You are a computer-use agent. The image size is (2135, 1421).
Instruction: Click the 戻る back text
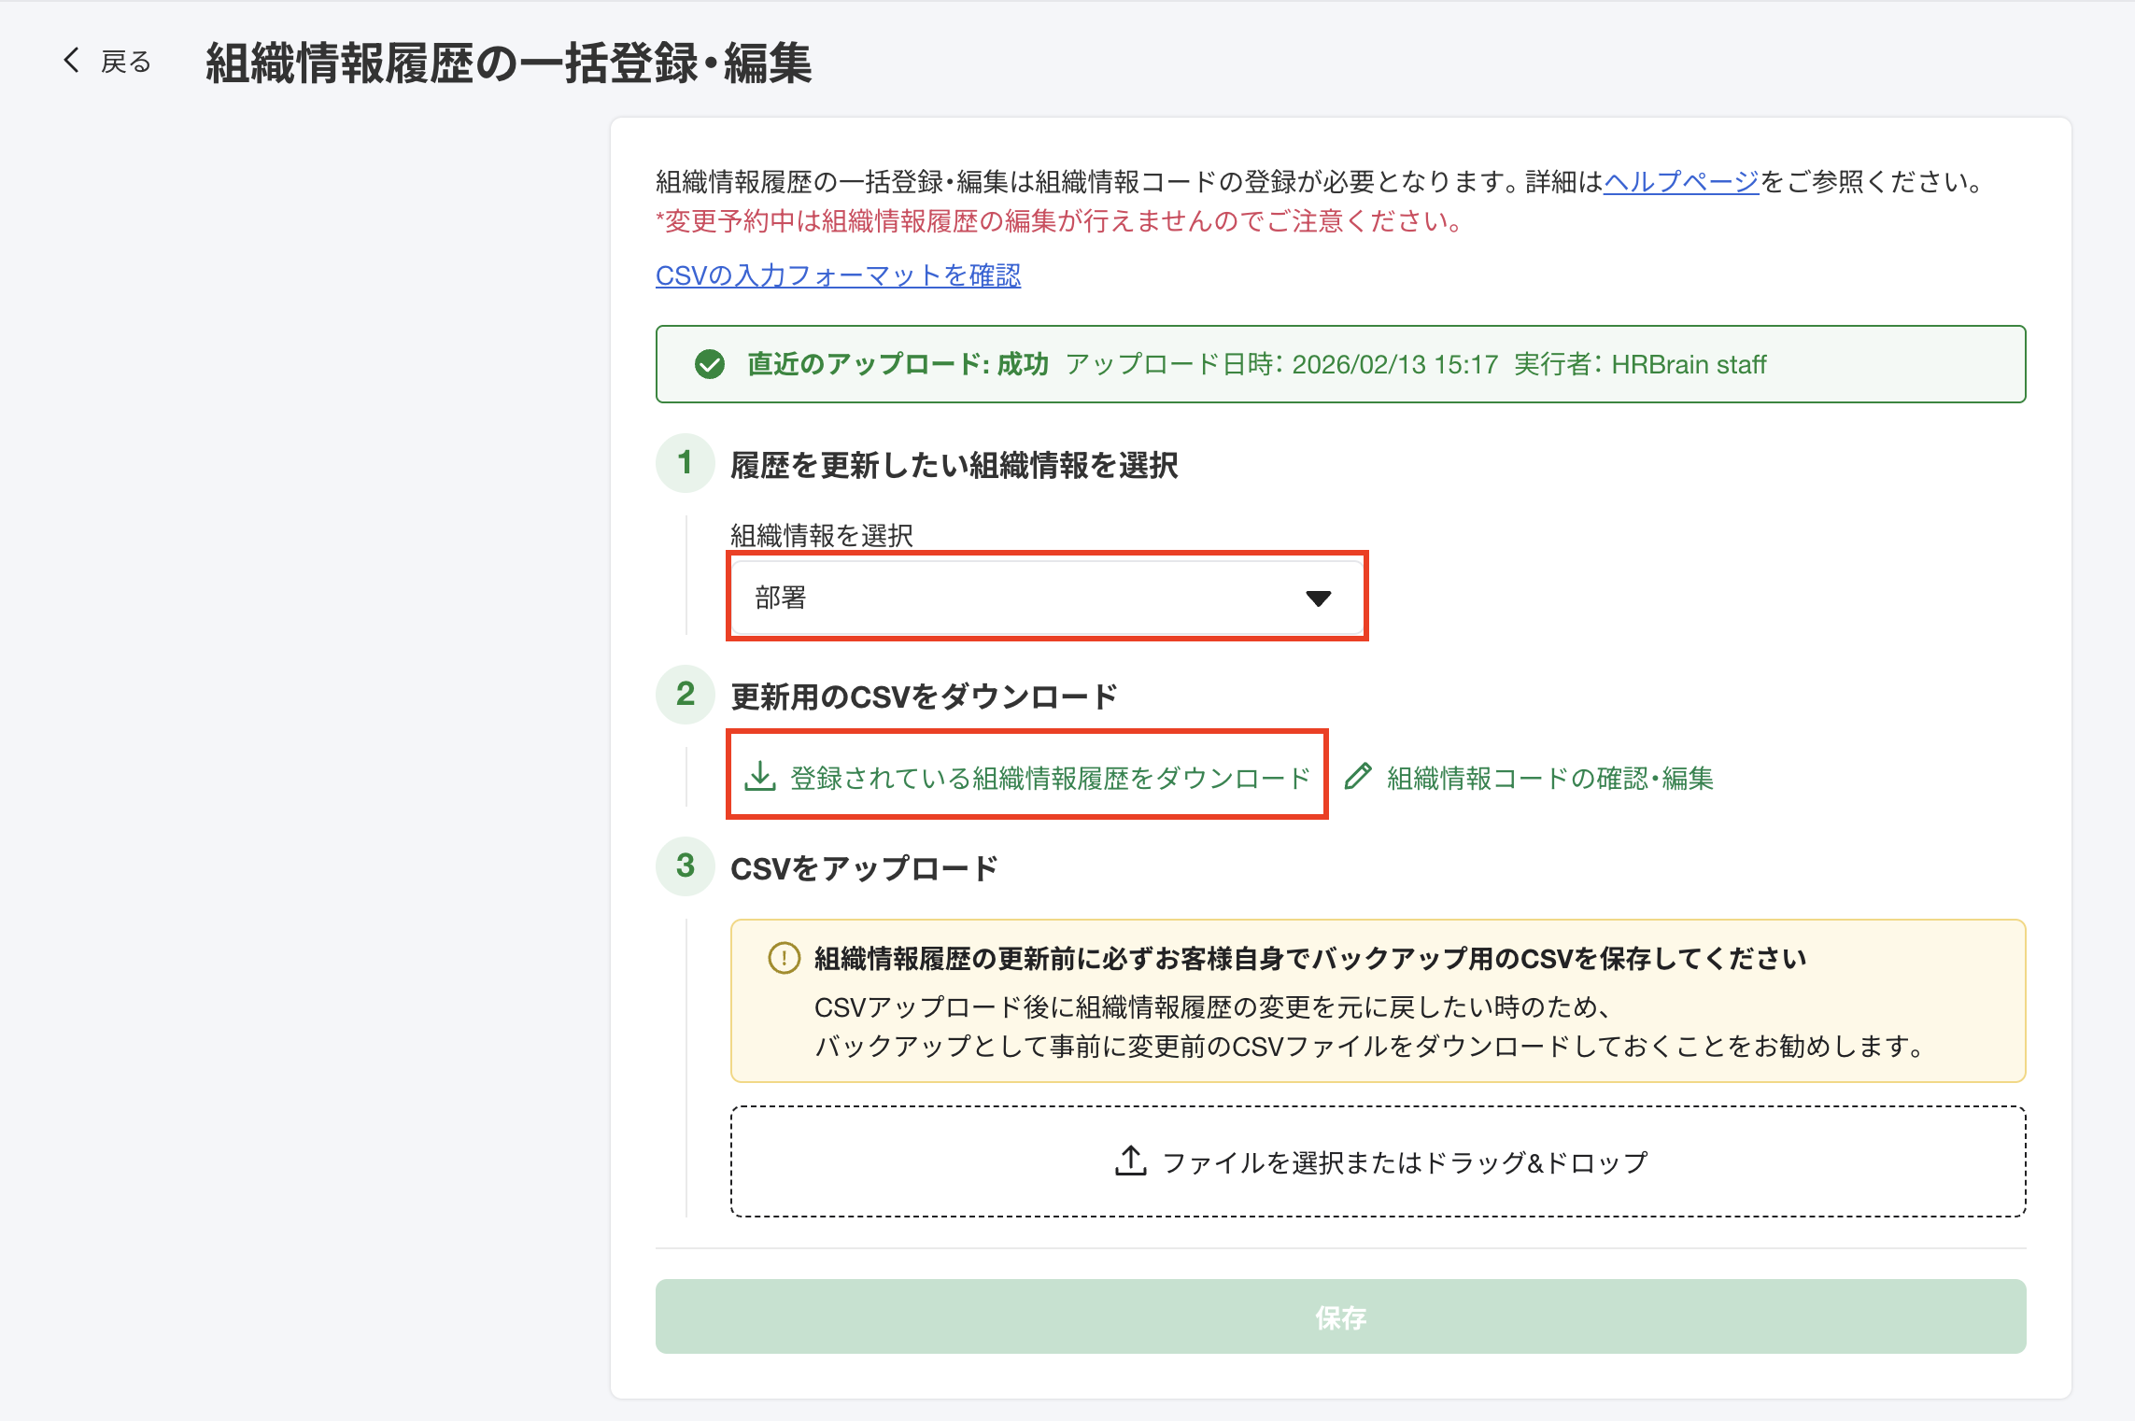(126, 63)
